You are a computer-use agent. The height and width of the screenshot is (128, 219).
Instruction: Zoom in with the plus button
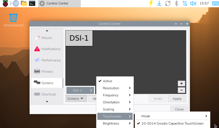point(181,83)
